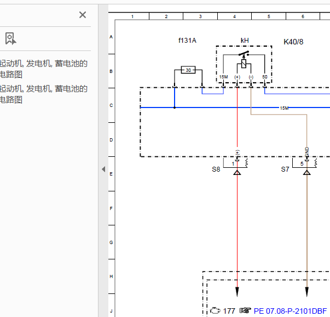This screenshot has height=317, width=330.
Task: Click the arrowhead ending the red wire
Action: click(237, 292)
